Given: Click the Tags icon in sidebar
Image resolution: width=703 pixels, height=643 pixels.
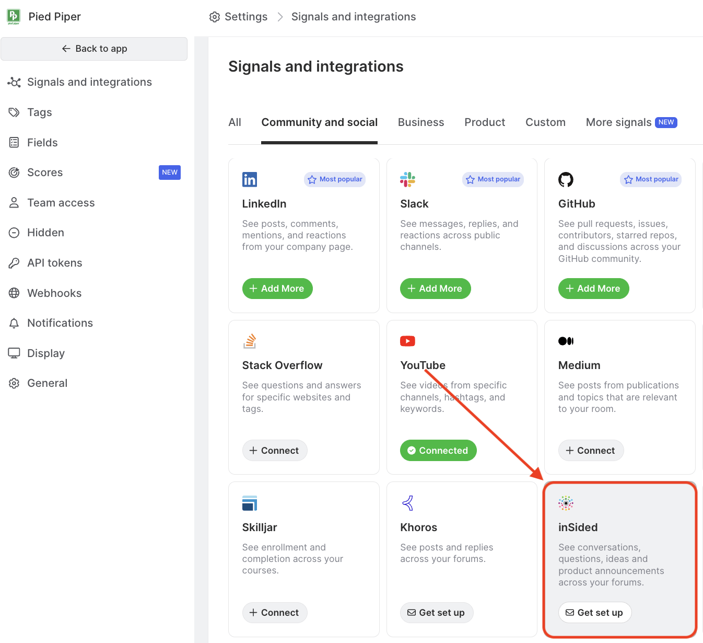Looking at the screenshot, I should click(x=14, y=112).
